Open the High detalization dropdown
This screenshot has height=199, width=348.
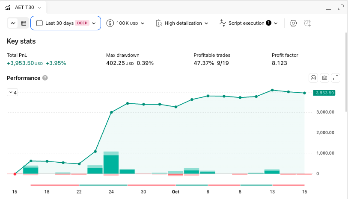coord(182,23)
